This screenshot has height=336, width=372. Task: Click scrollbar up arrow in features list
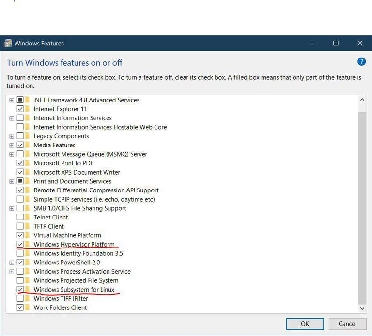[x=362, y=100]
